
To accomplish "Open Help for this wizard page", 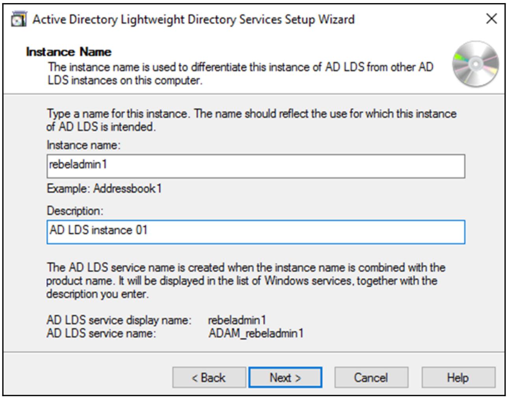I will coord(458,378).
